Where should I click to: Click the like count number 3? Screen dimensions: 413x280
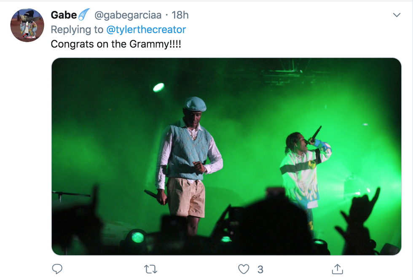tap(260, 269)
